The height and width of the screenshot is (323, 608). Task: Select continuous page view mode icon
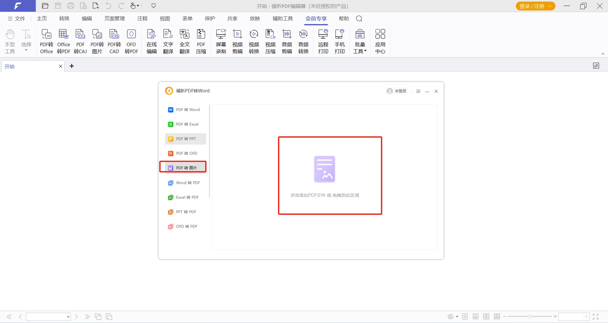tap(476, 317)
